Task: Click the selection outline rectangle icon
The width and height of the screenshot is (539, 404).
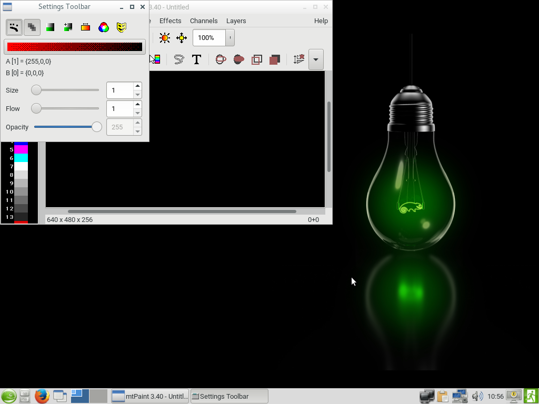Action: (257, 59)
